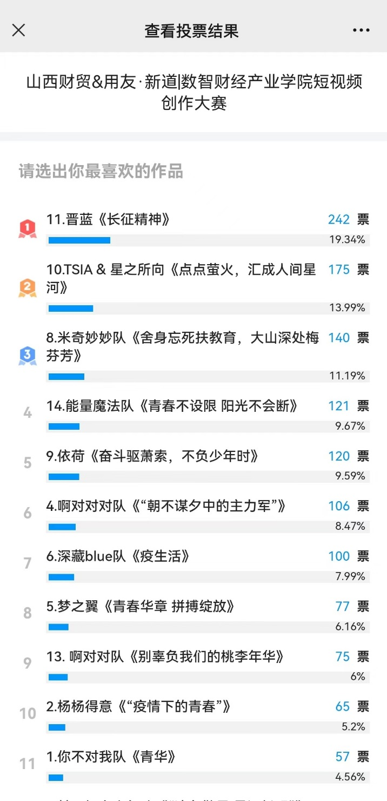Select entry 11.晋蓝《长征精神》
This screenshot has width=387, height=801.
click(x=109, y=219)
